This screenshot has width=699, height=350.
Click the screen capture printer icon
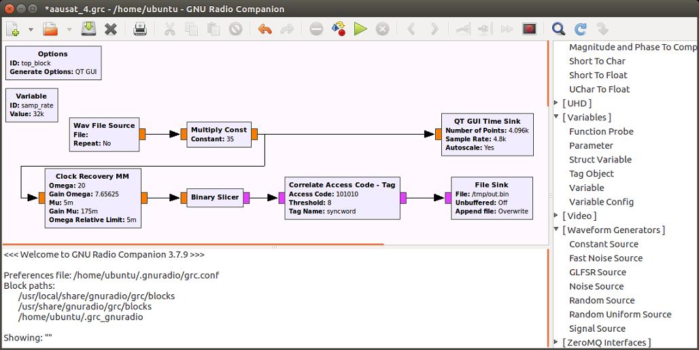click(140, 29)
